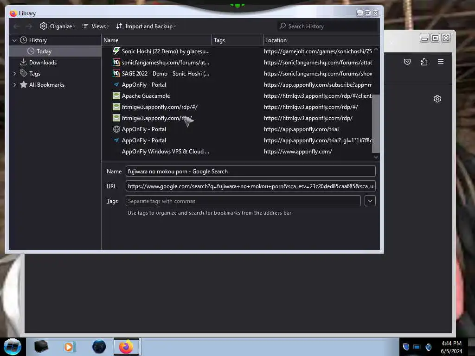Select sonicfangameshq.com/forums/at... history row

point(237,63)
